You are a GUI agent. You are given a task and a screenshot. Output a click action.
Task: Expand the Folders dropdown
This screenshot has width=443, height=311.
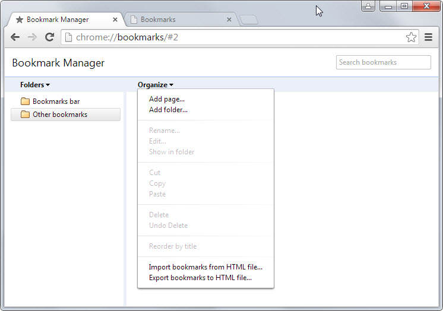point(35,85)
